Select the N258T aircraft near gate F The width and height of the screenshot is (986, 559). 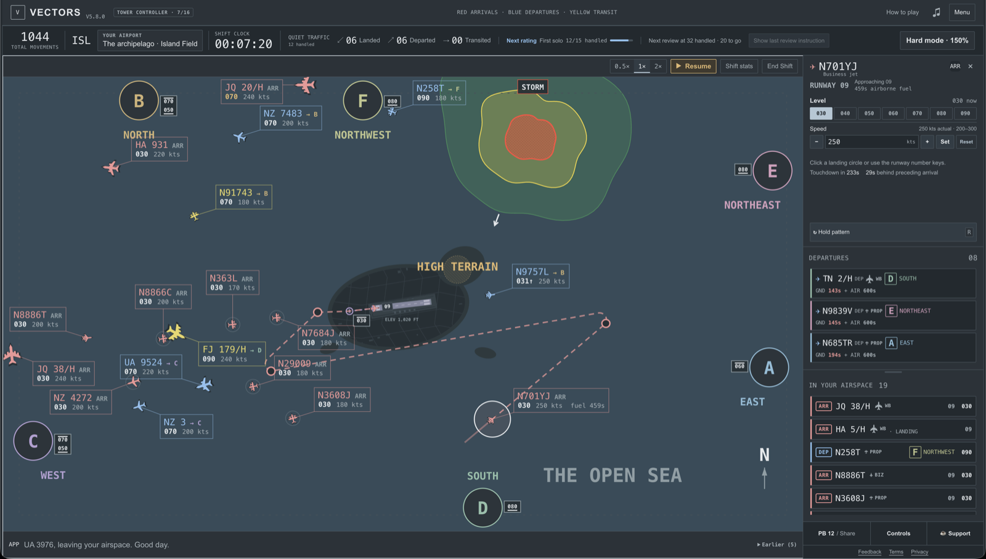click(x=392, y=111)
